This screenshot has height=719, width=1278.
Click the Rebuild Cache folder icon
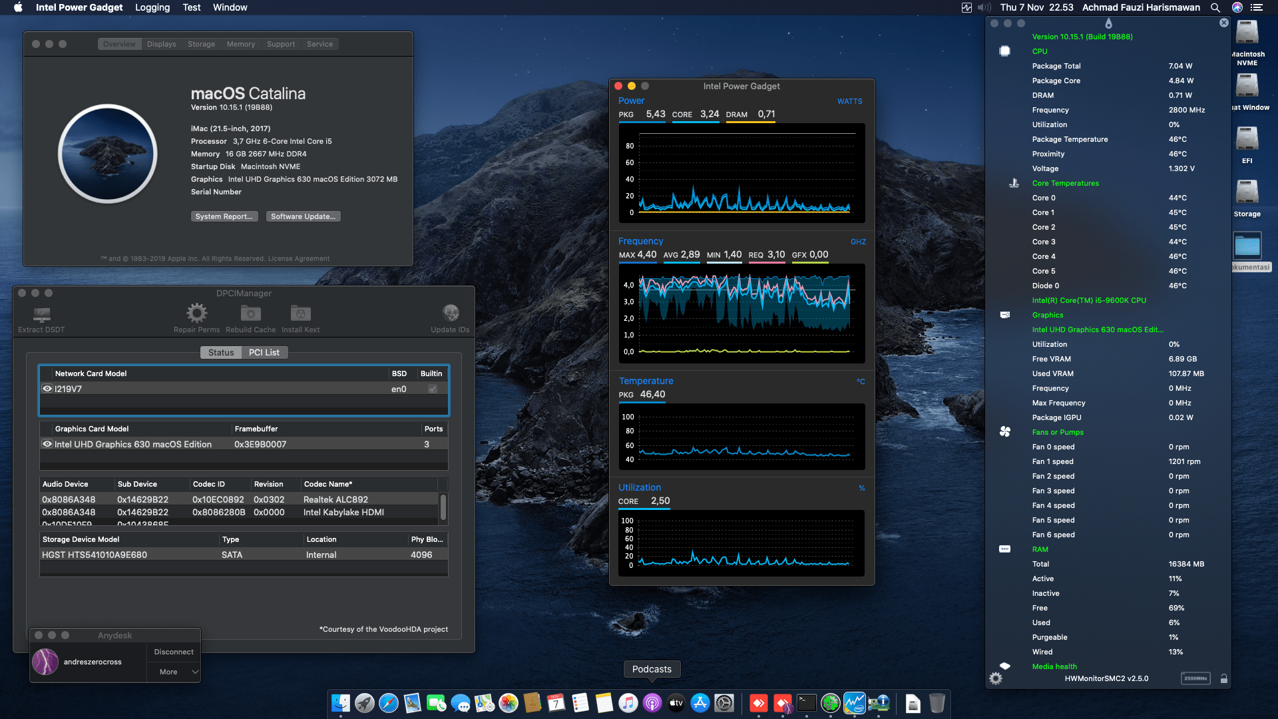point(250,313)
